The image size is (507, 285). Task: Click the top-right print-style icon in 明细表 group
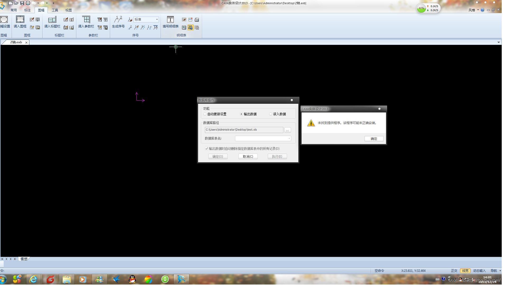click(x=197, y=20)
